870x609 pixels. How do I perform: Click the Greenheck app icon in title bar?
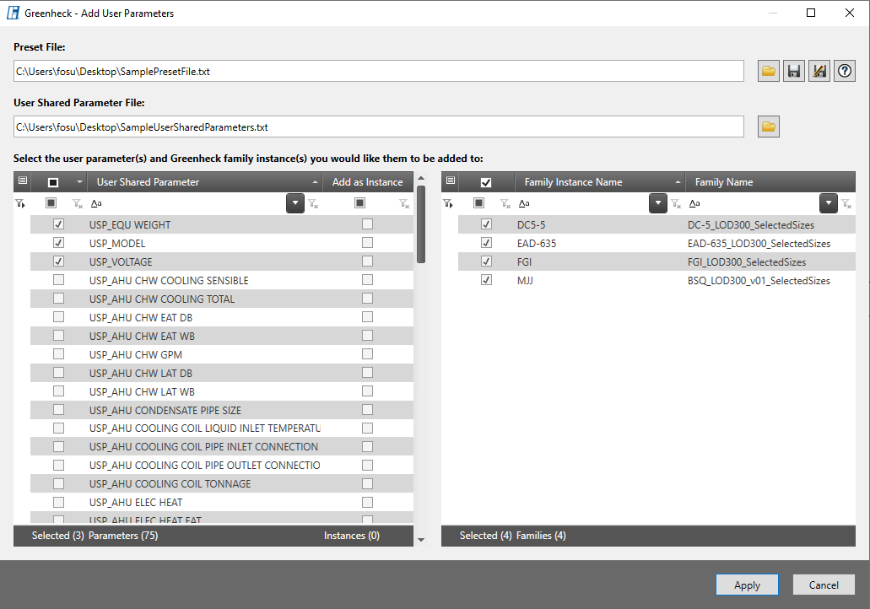pyautogui.click(x=12, y=13)
